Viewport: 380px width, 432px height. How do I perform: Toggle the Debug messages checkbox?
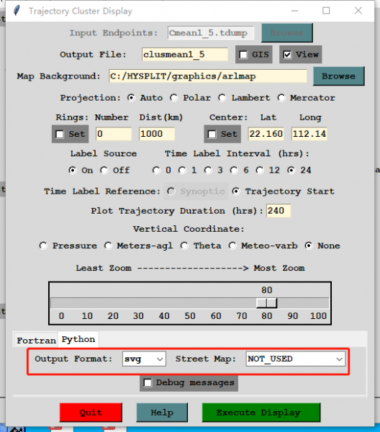[x=148, y=383]
